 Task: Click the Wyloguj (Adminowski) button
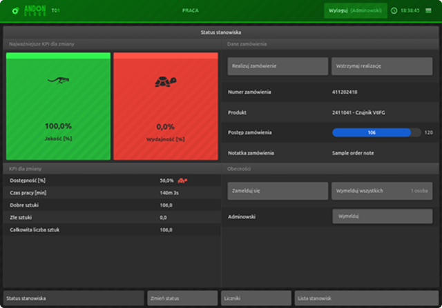click(x=355, y=11)
